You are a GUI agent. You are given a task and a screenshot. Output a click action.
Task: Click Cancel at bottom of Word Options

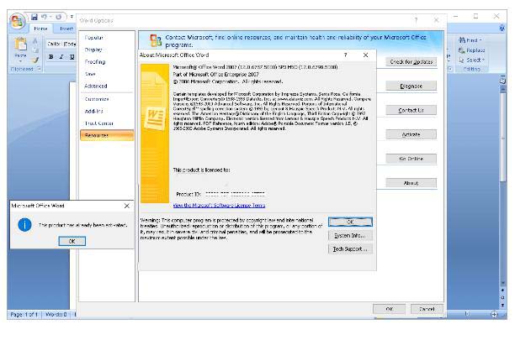pyautogui.click(x=427, y=309)
